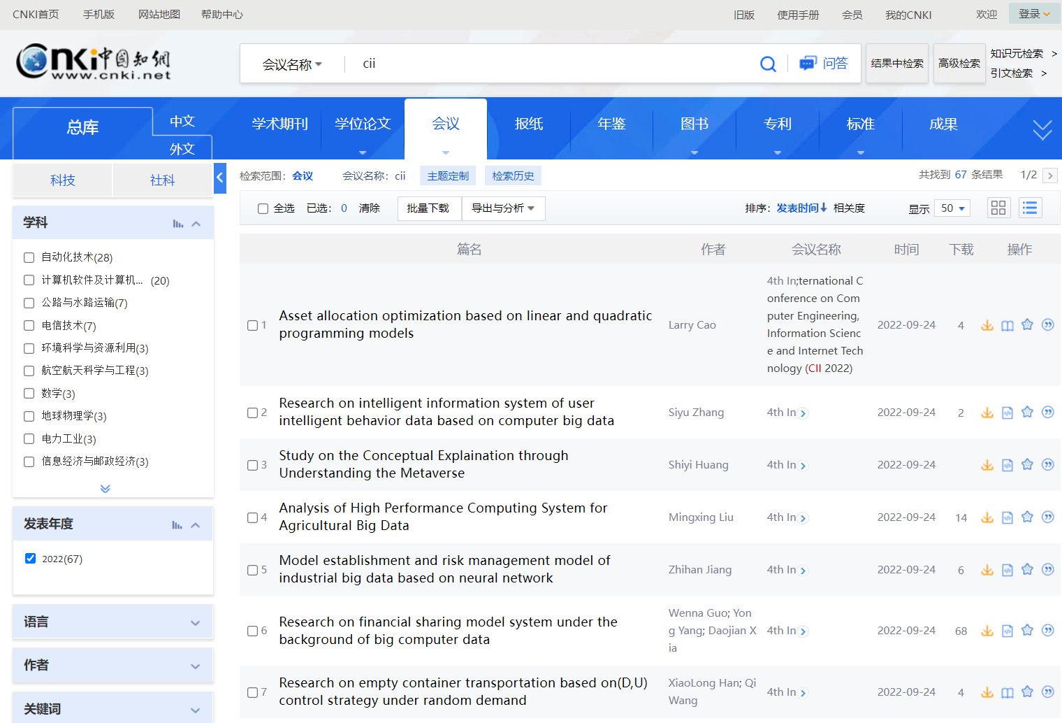Viewport: 1062px width, 723px height.
Task: Tick the 全选 select-all checkbox
Action: coord(263,208)
